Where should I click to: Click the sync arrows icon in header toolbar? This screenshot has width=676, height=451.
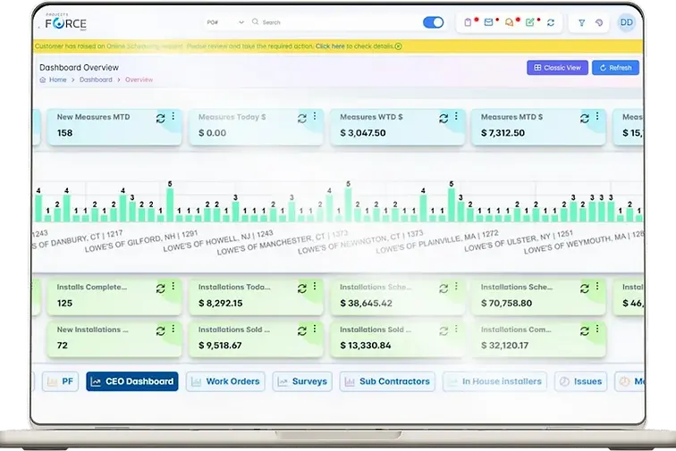[x=551, y=22]
